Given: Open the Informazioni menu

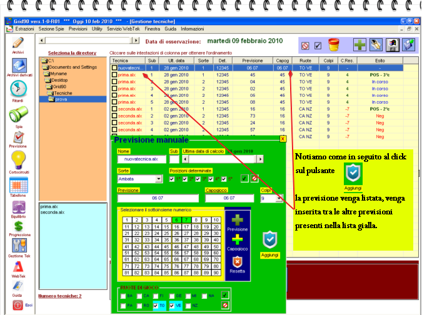Looking at the screenshot, I should [192, 29].
